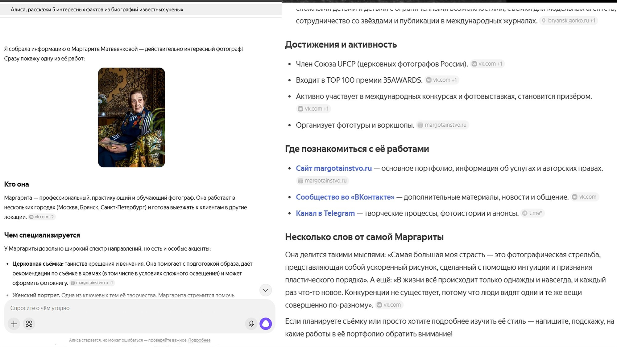617x347 pixels.
Task: Open the 'vk.com +1' source next to 35AWARDS
Action: point(442,80)
